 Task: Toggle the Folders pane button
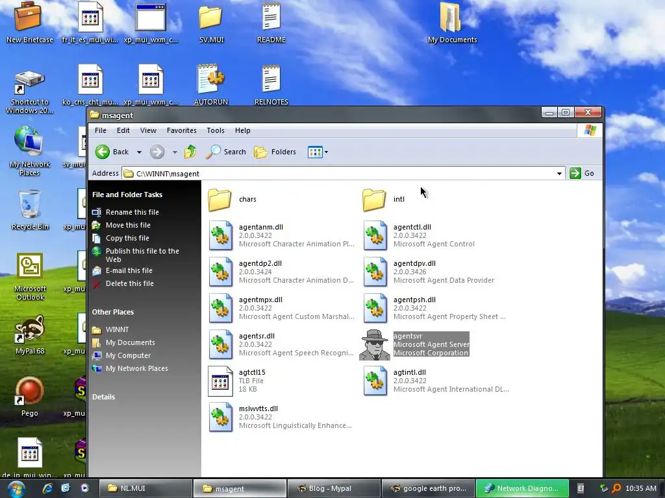pyautogui.click(x=275, y=152)
